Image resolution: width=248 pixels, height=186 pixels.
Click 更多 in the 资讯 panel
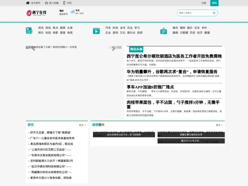[83, 125]
